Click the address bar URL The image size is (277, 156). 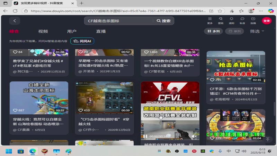118,11
